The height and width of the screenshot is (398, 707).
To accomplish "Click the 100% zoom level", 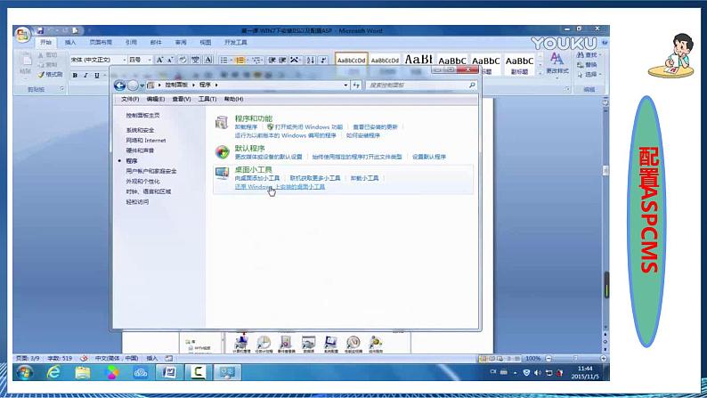I will (533, 359).
